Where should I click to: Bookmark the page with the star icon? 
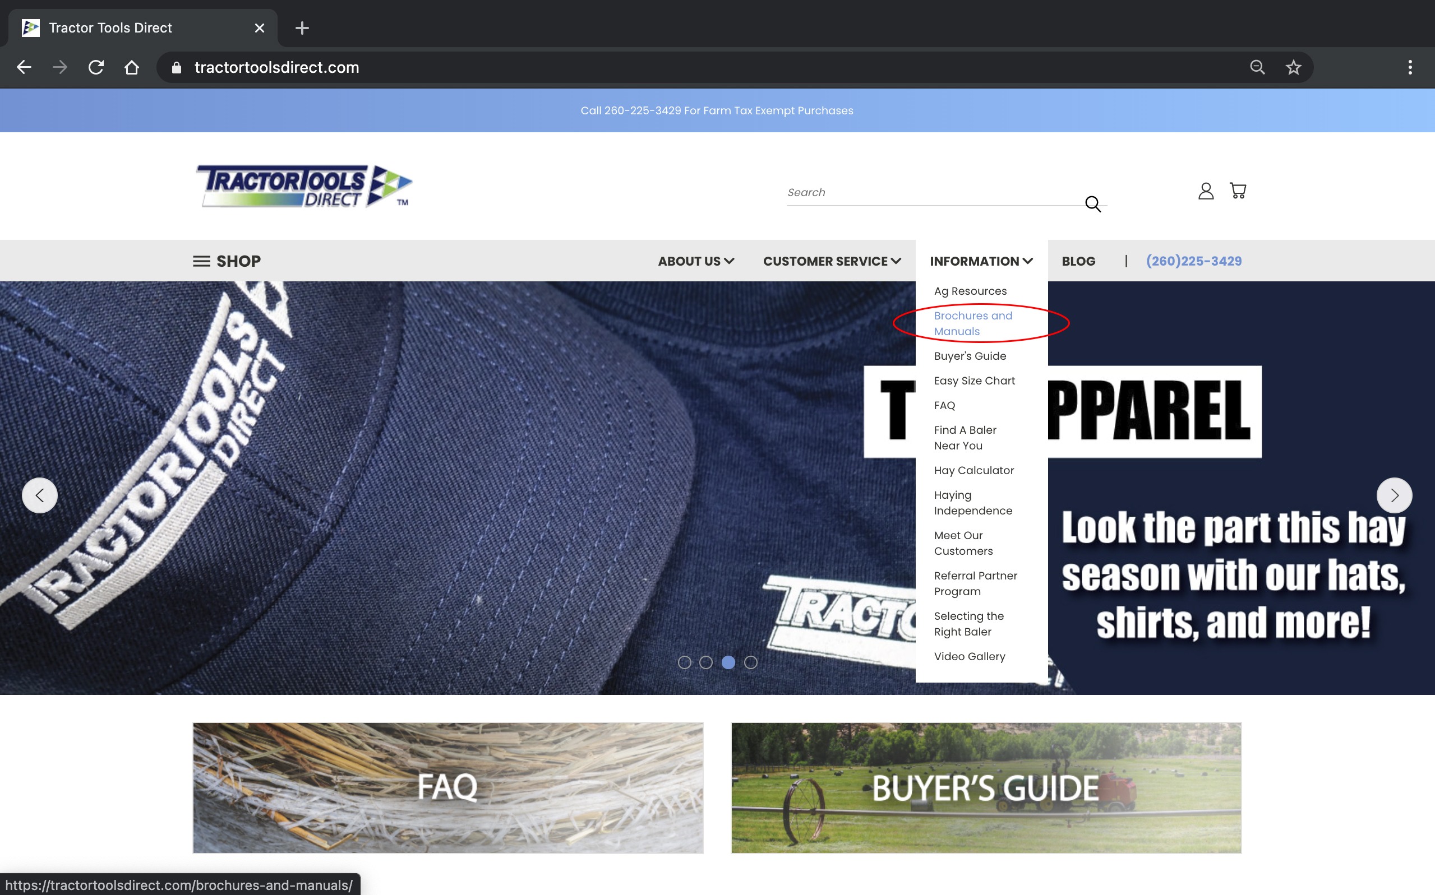click(1294, 67)
